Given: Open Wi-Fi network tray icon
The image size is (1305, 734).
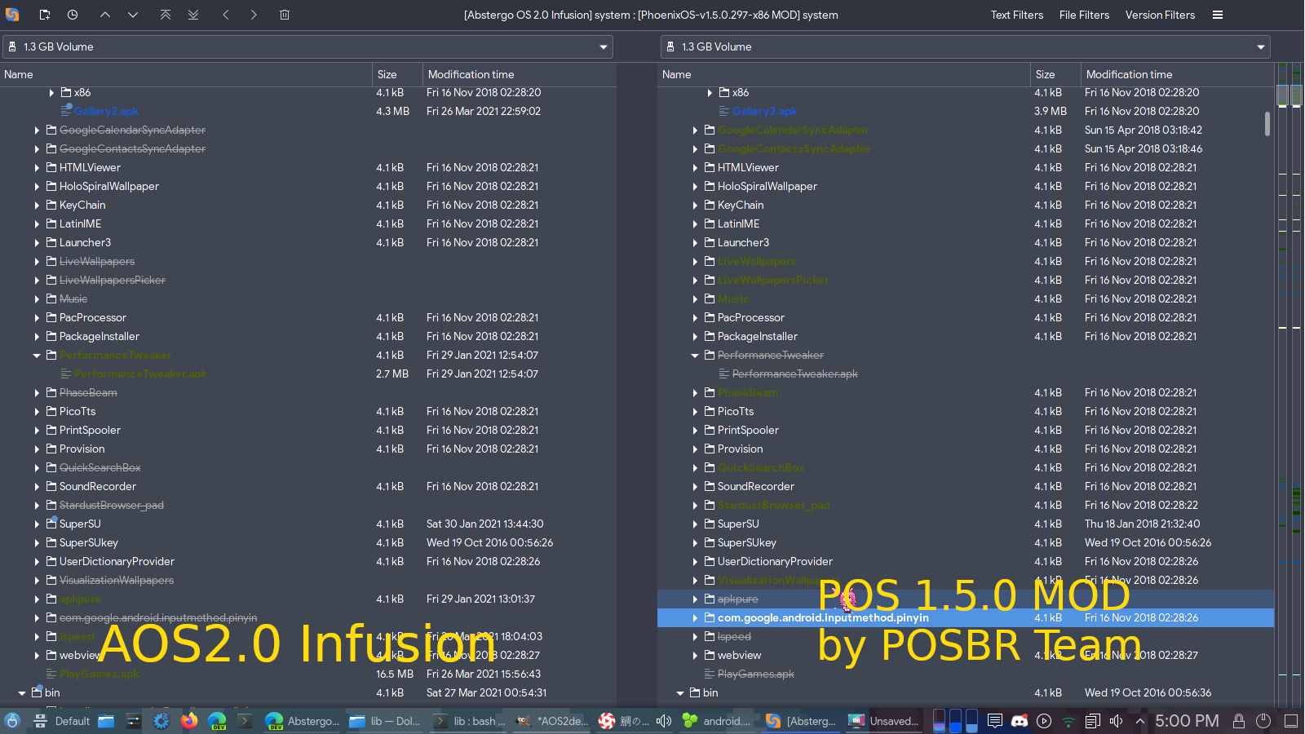Looking at the screenshot, I should 1068,721.
